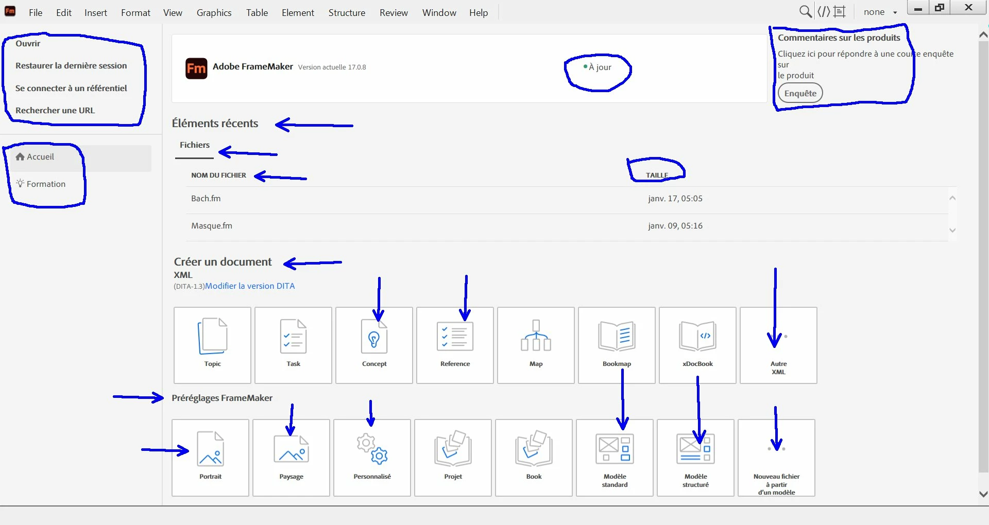
Task: Click the main page scroll up arrow
Action: pyautogui.click(x=983, y=35)
